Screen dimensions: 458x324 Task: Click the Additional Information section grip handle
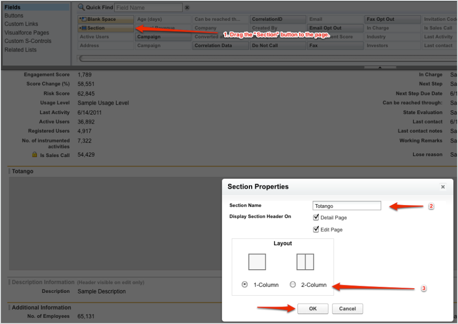tap(9, 307)
